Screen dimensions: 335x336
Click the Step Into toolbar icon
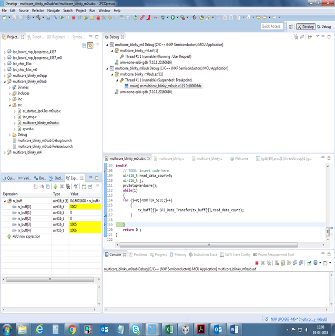pos(104,18)
